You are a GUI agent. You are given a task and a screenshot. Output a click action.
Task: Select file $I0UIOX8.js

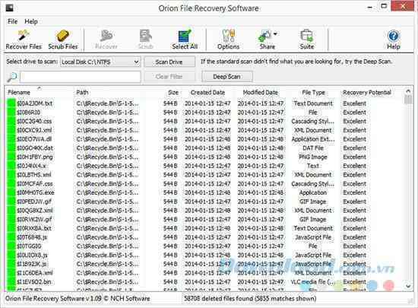coord(32,256)
